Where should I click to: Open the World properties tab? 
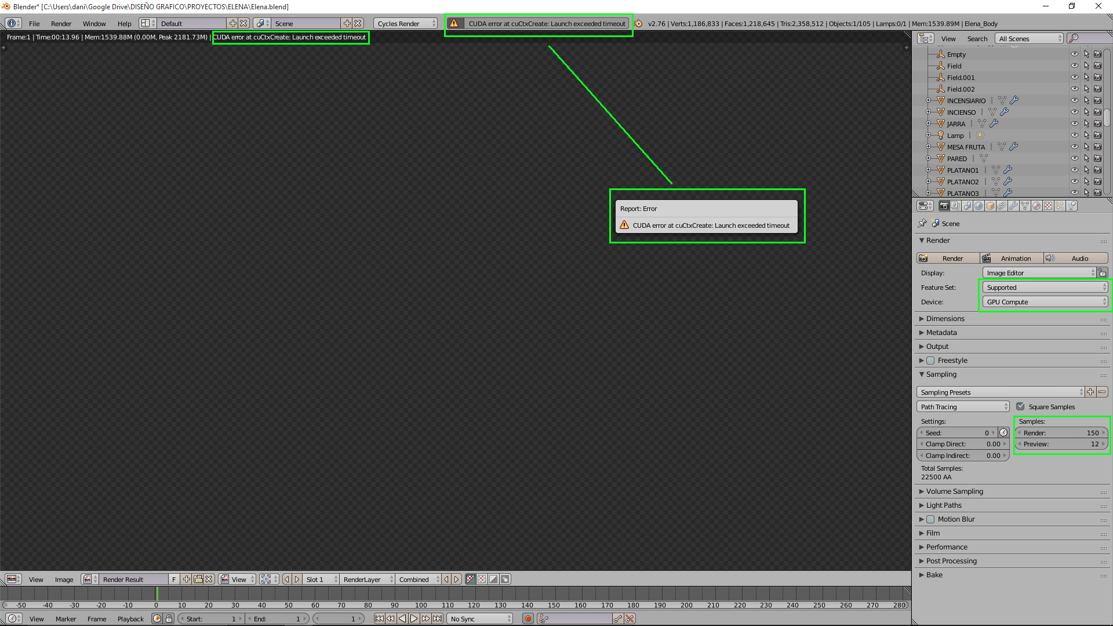click(x=979, y=206)
